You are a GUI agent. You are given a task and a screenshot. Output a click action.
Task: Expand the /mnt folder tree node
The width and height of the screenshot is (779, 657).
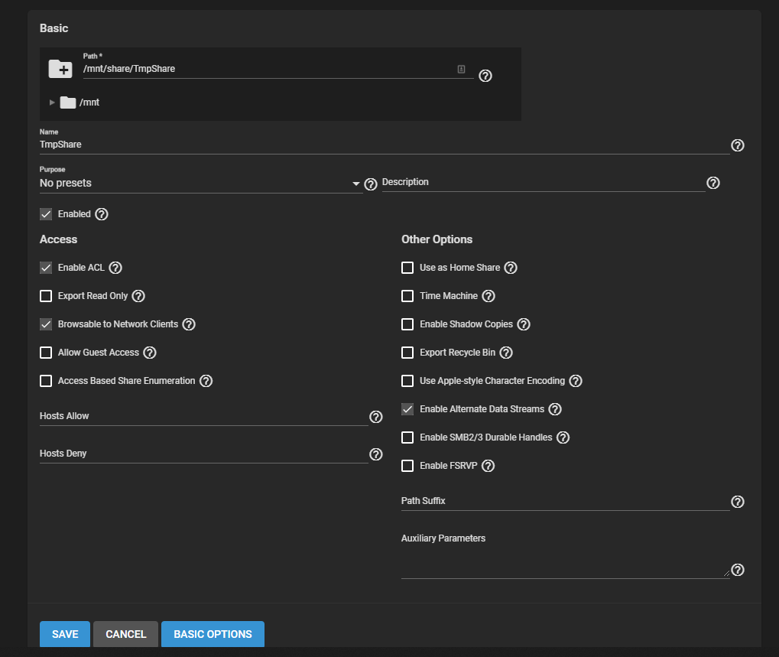click(x=52, y=102)
